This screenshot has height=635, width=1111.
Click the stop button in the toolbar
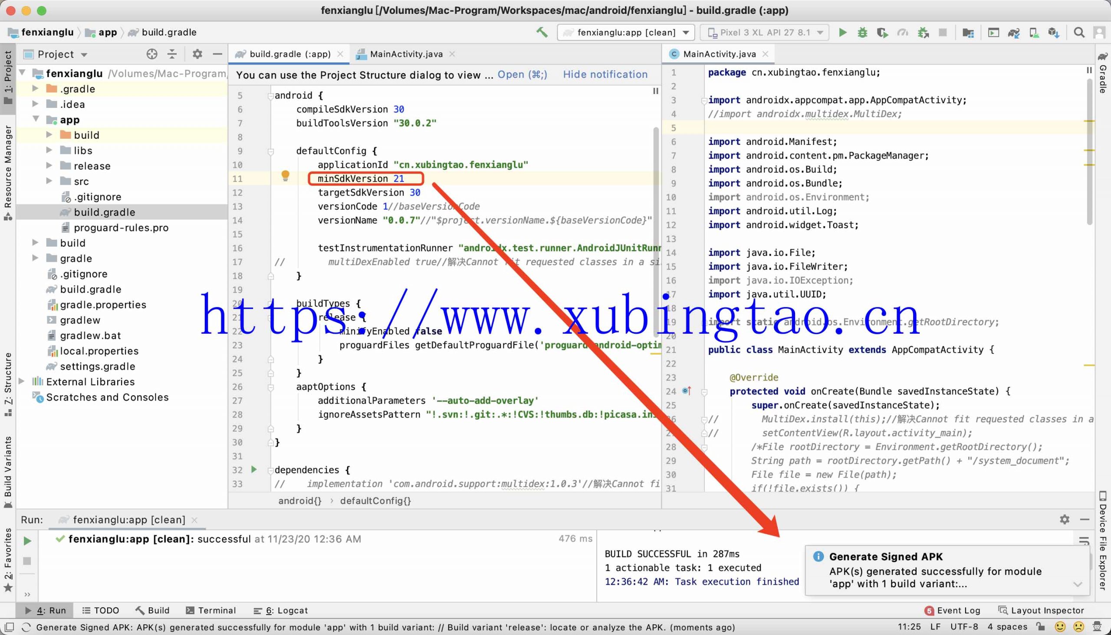click(943, 32)
